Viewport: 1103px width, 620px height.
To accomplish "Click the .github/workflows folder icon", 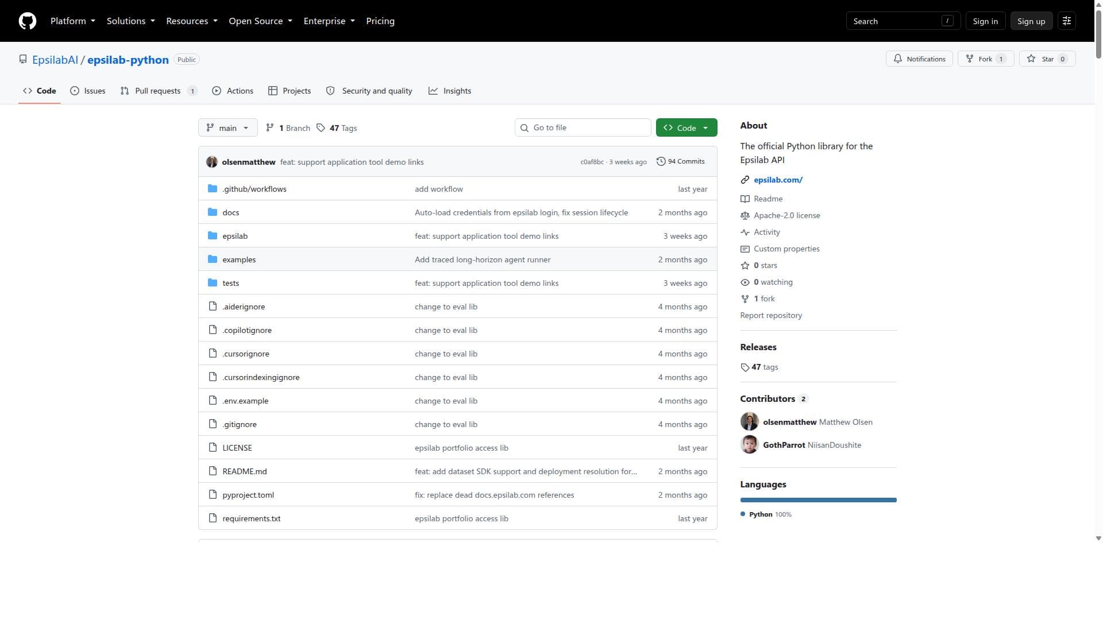I will [213, 189].
